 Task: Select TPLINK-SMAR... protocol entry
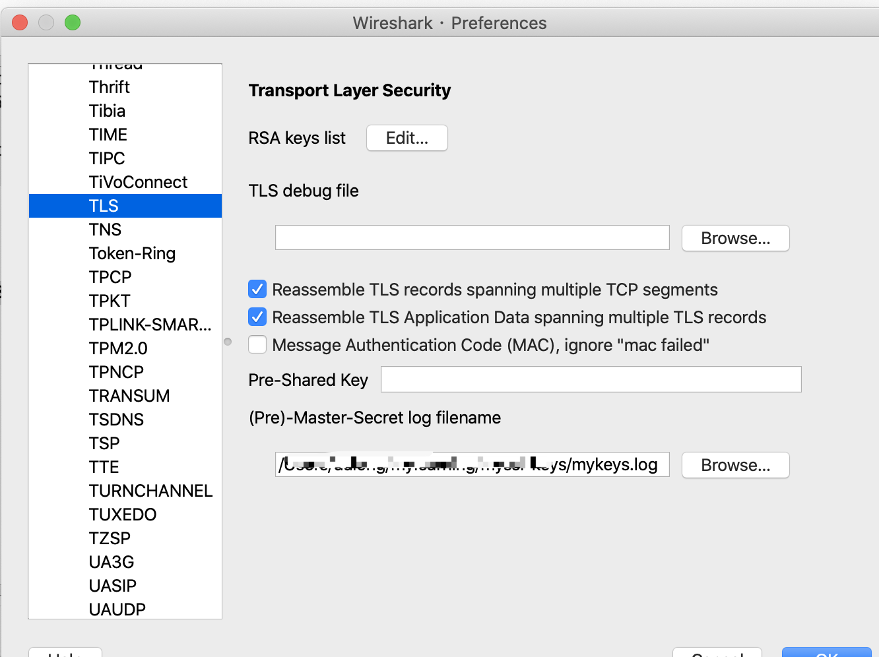tap(125, 325)
